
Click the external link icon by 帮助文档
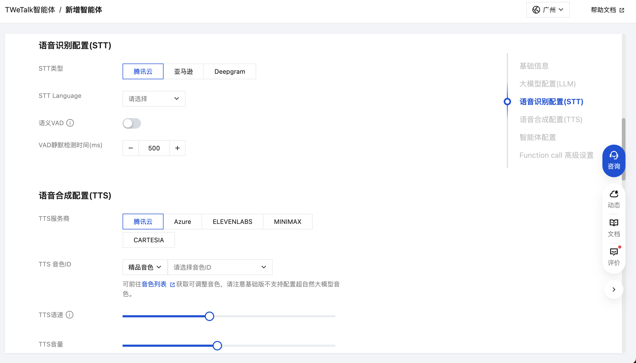pyautogui.click(x=622, y=10)
